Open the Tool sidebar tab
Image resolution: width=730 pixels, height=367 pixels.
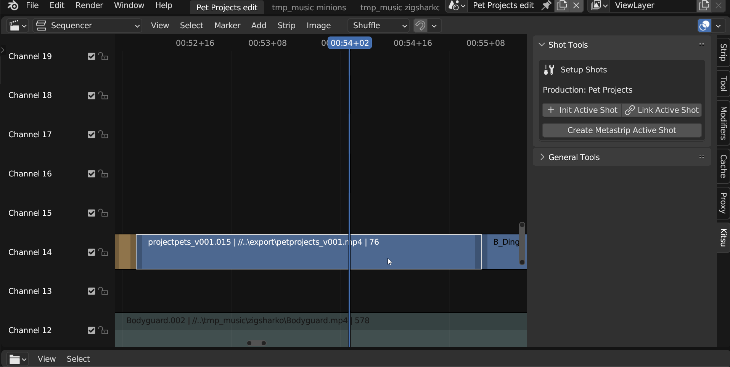pos(723,83)
